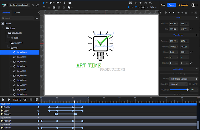Toggle Opacity animator bulb for dp_path065
Screen dimensions: 200x130
tap(2, 114)
